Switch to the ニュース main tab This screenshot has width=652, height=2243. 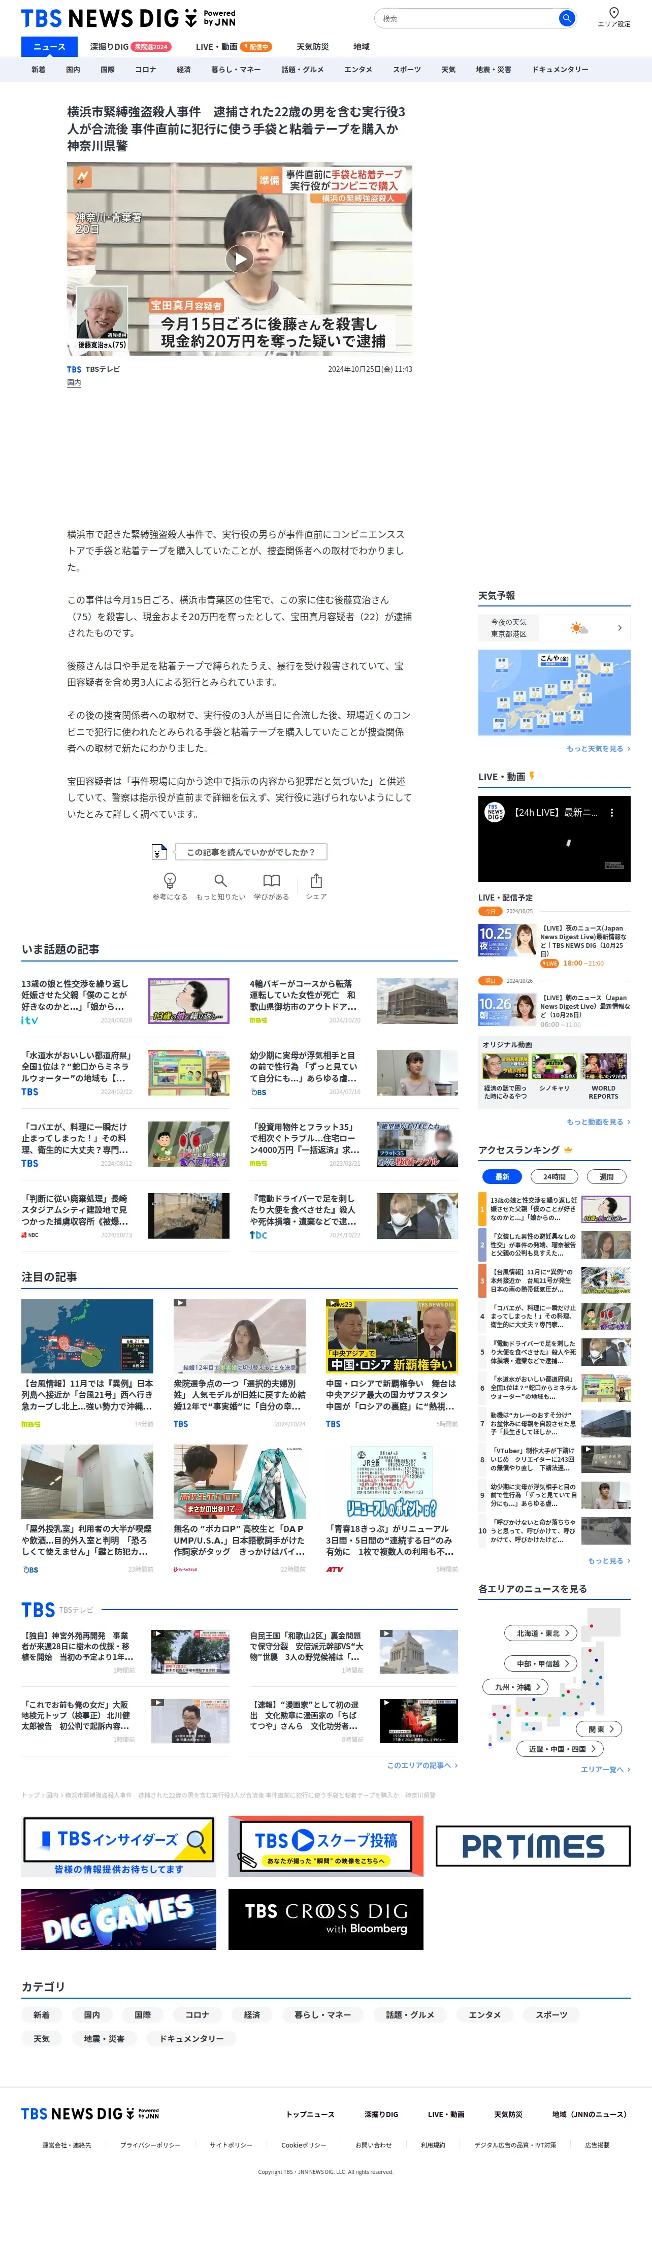point(49,47)
